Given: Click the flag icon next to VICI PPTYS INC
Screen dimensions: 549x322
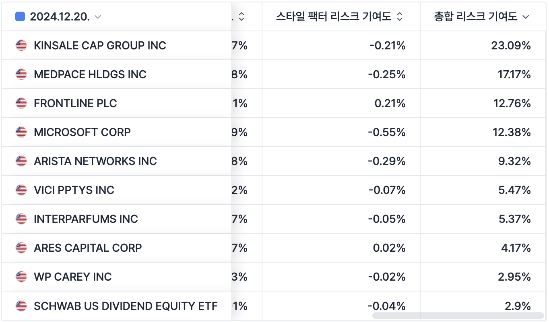Looking at the screenshot, I should click(x=21, y=190).
